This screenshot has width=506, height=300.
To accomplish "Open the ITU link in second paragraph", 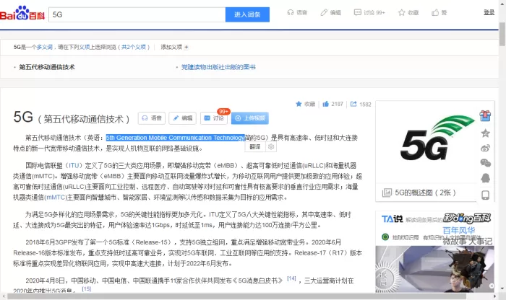I will [x=74, y=165].
